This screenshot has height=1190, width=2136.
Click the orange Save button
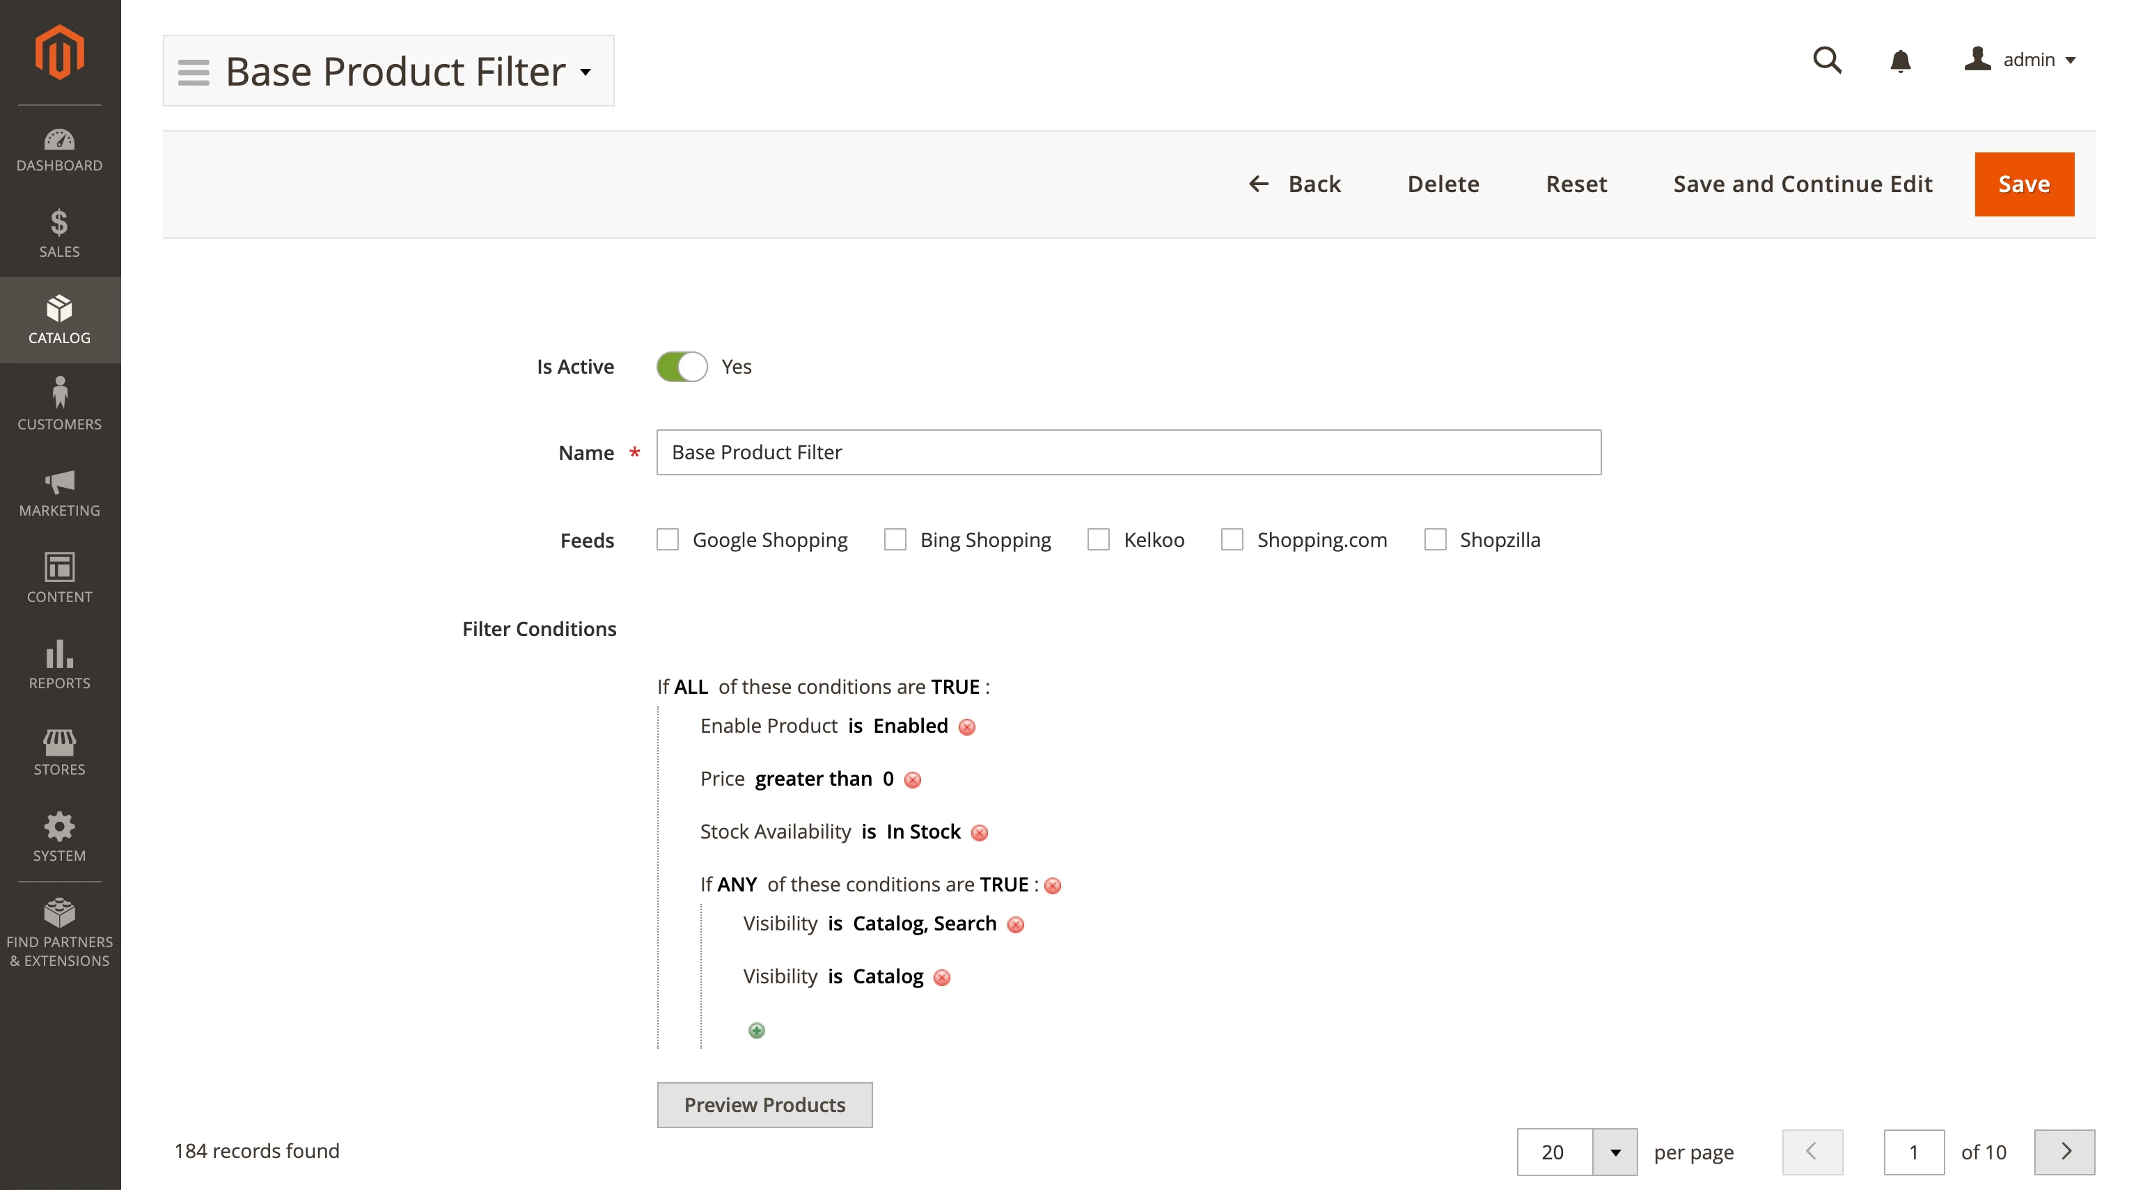pos(2023,184)
